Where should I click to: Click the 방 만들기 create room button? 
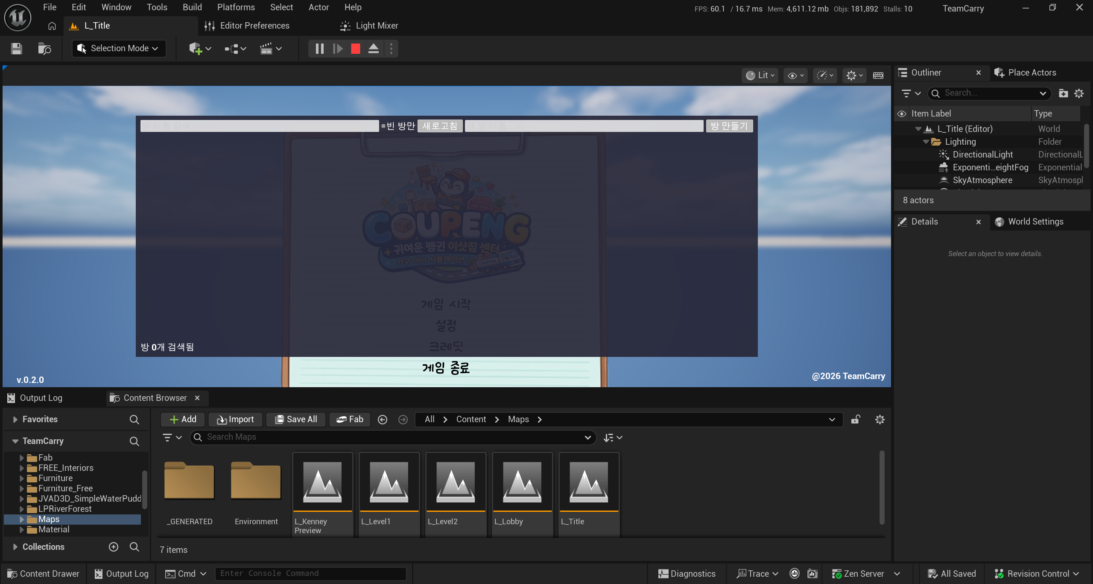point(729,126)
